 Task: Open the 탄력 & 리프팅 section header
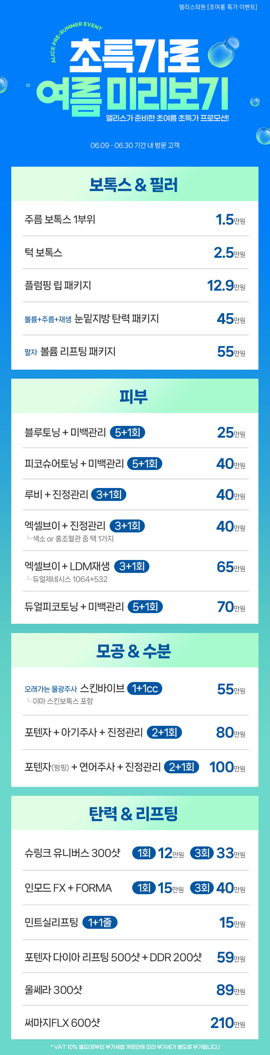pyautogui.click(x=135, y=813)
